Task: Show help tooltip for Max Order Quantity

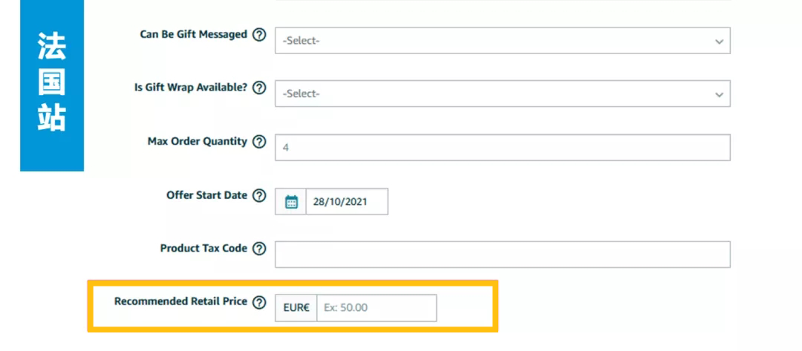Action: point(260,142)
